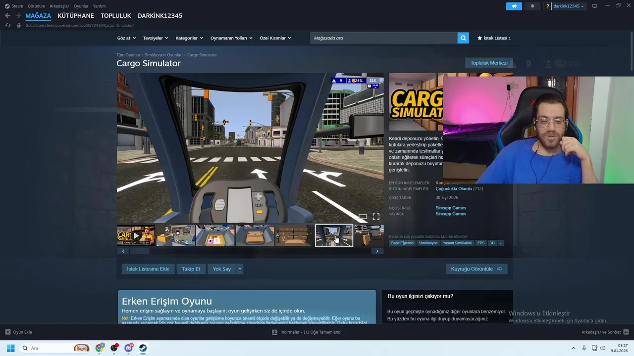Image resolution: width=634 pixels, height=356 pixels.
Task: Open Chrome from the taskbar
Action: (x=100, y=348)
